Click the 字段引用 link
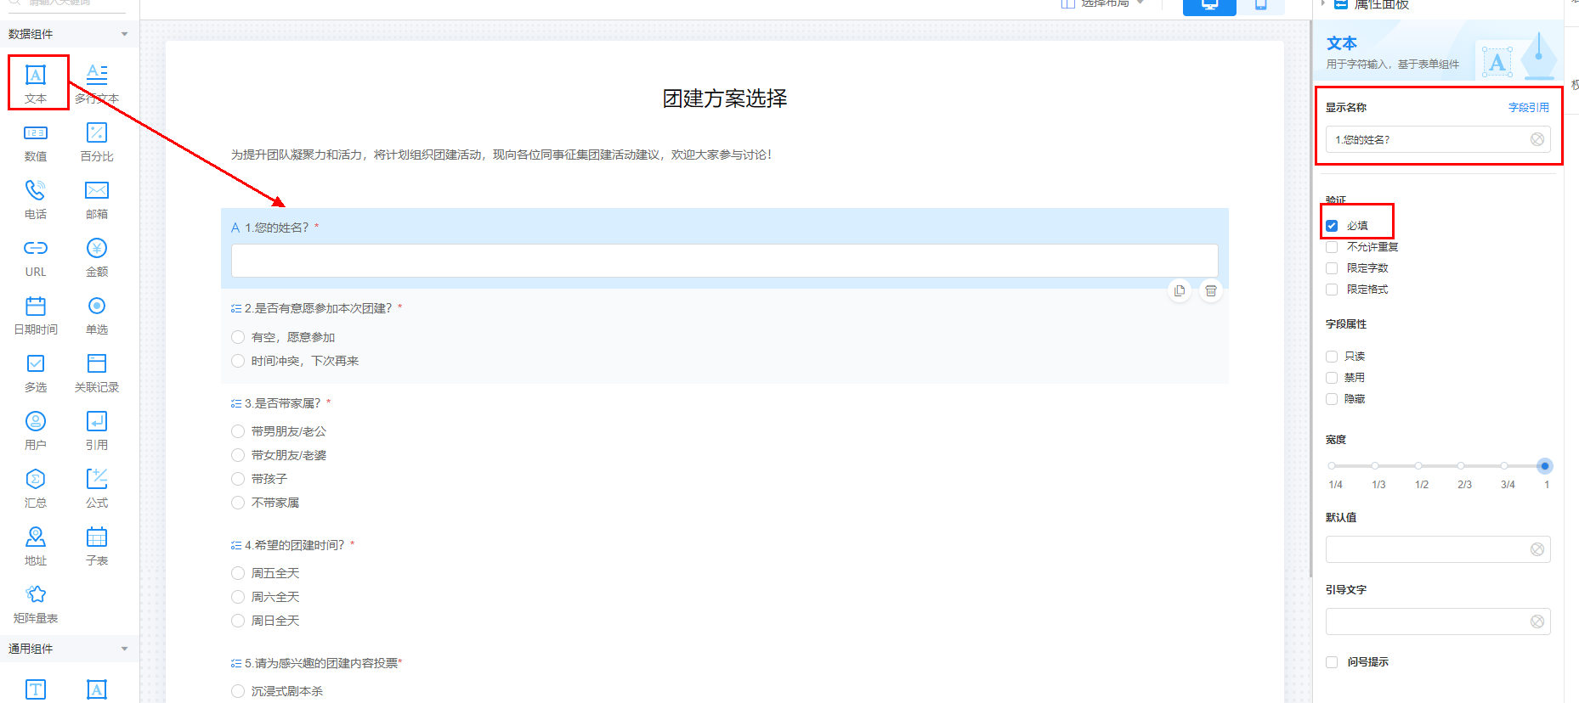The image size is (1579, 703). tap(1528, 108)
